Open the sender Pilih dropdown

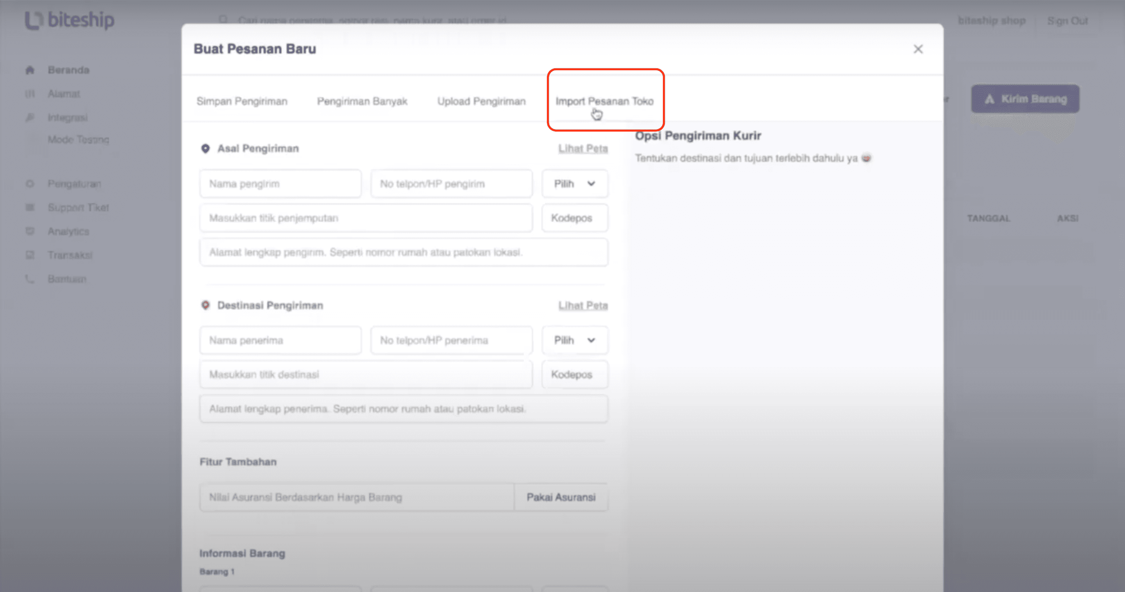click(575, 184)
